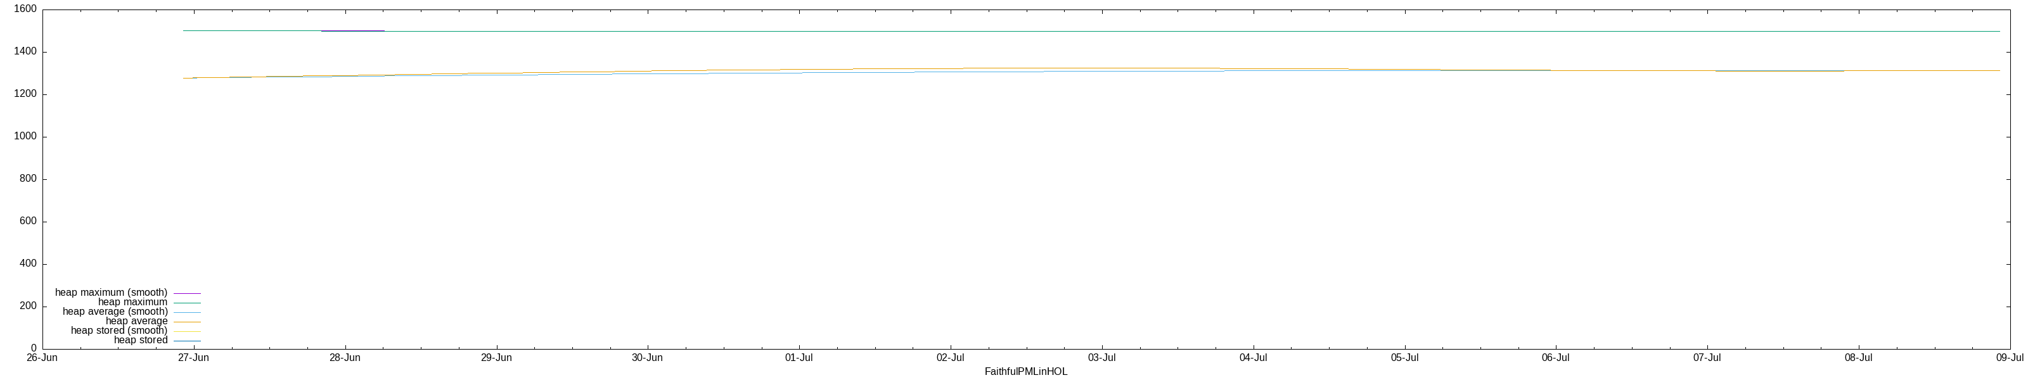Screen dimensions: 2028x380
Task: Click the 1200 y-axis label
Action: click(x=25, y=94)
